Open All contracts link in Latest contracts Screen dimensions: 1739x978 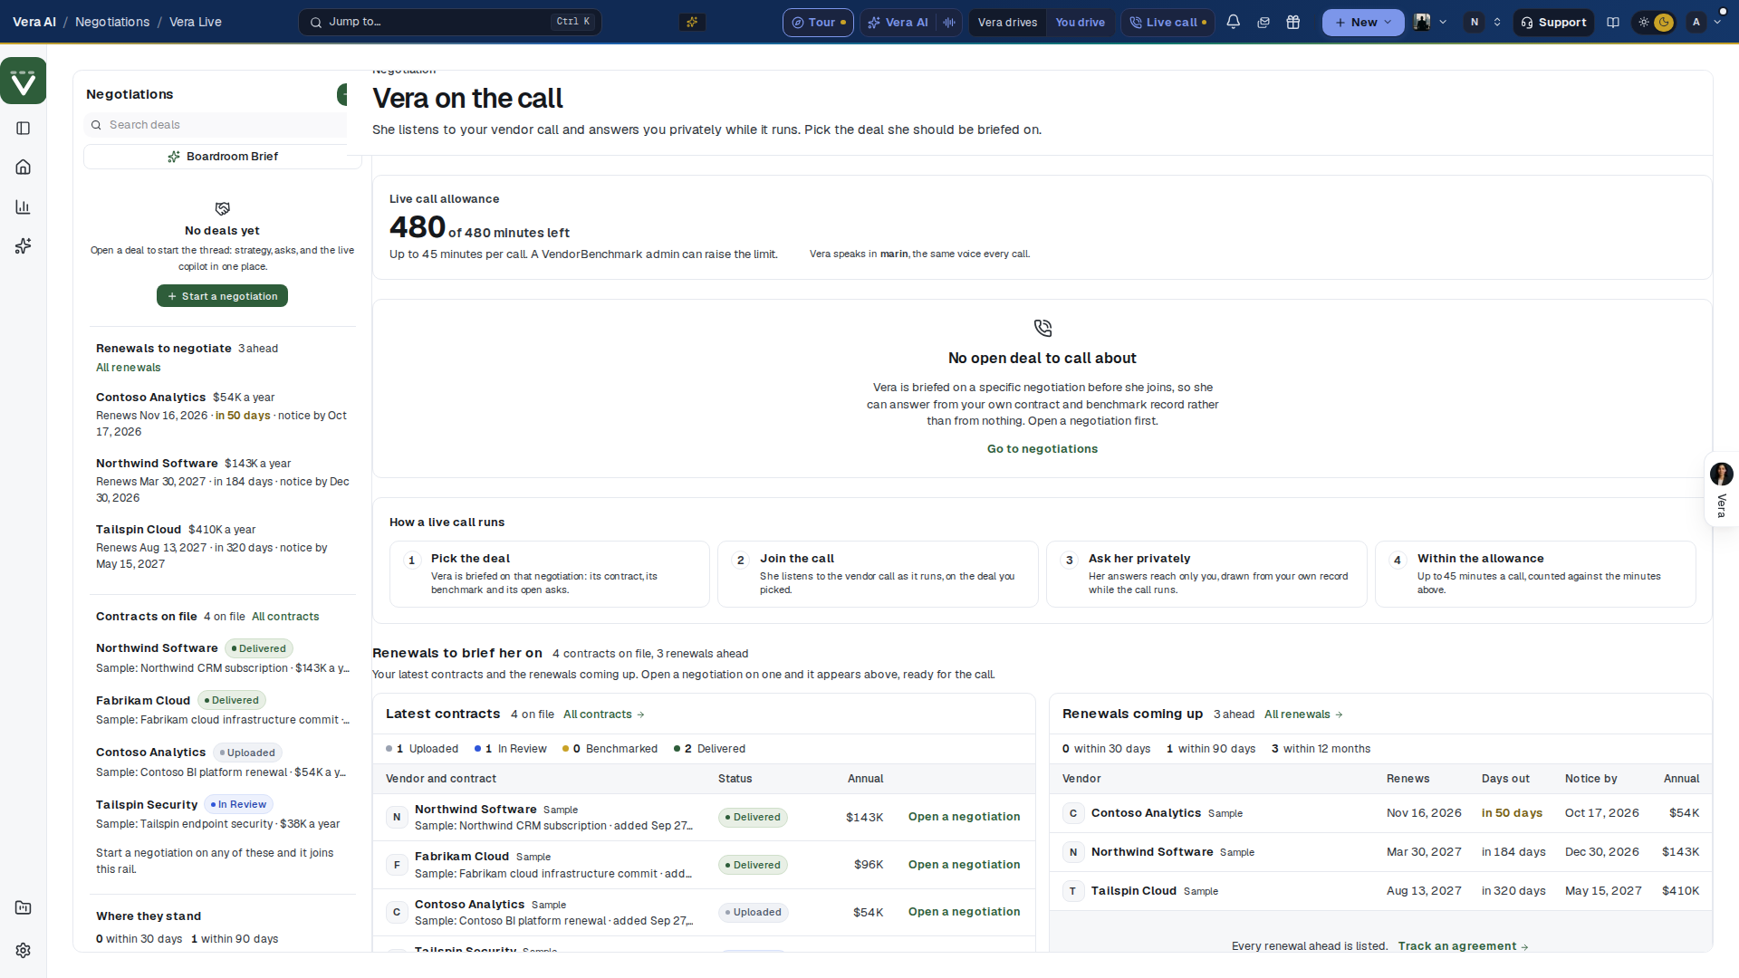pos(604,714)
